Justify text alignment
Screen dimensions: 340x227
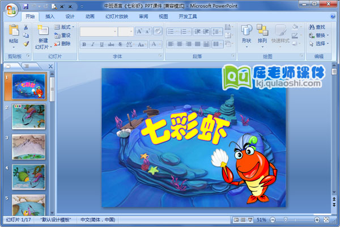pos(197,44)
